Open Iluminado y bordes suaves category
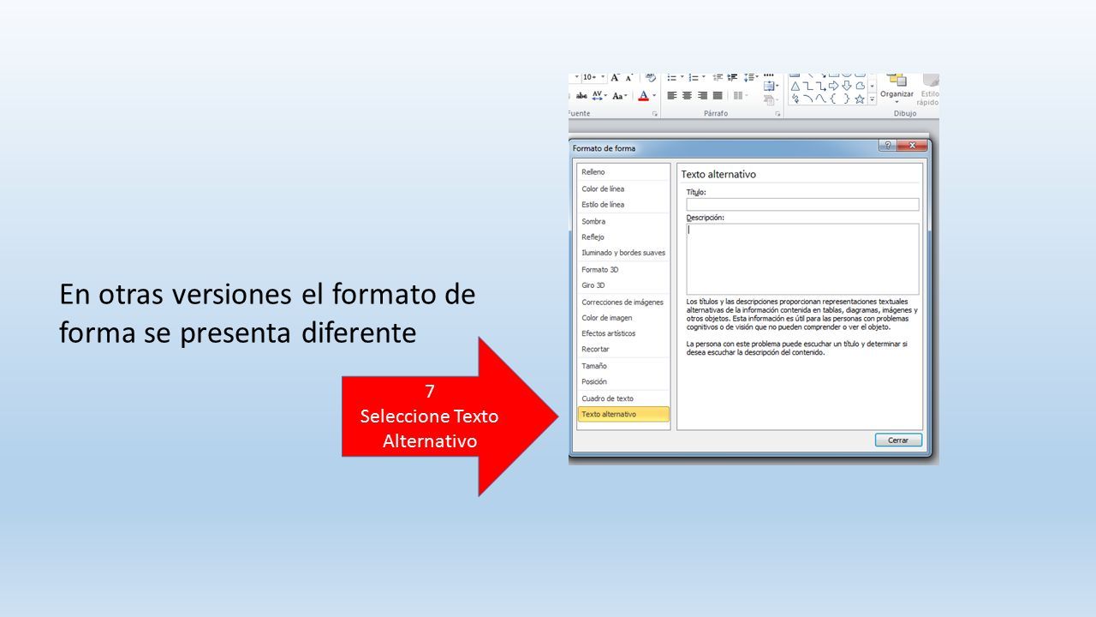The height and width of the screenshot is (617, 1096). pyautogui.click(x=623, y=253)
